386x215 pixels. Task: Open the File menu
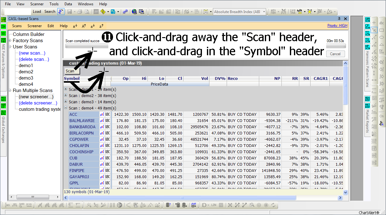coord(8,4)
